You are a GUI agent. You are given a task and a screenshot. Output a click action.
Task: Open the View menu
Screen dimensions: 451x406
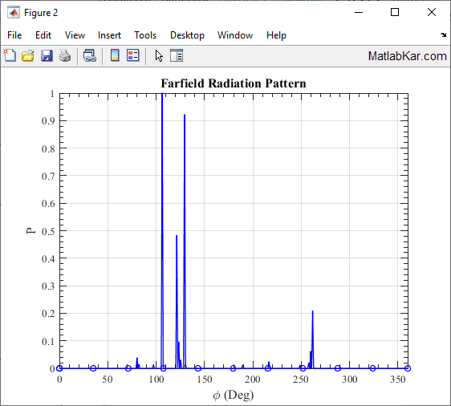[x=75, y=35]
